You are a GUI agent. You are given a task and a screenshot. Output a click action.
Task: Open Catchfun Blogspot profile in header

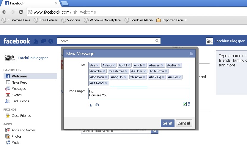[x=229, y=41]
